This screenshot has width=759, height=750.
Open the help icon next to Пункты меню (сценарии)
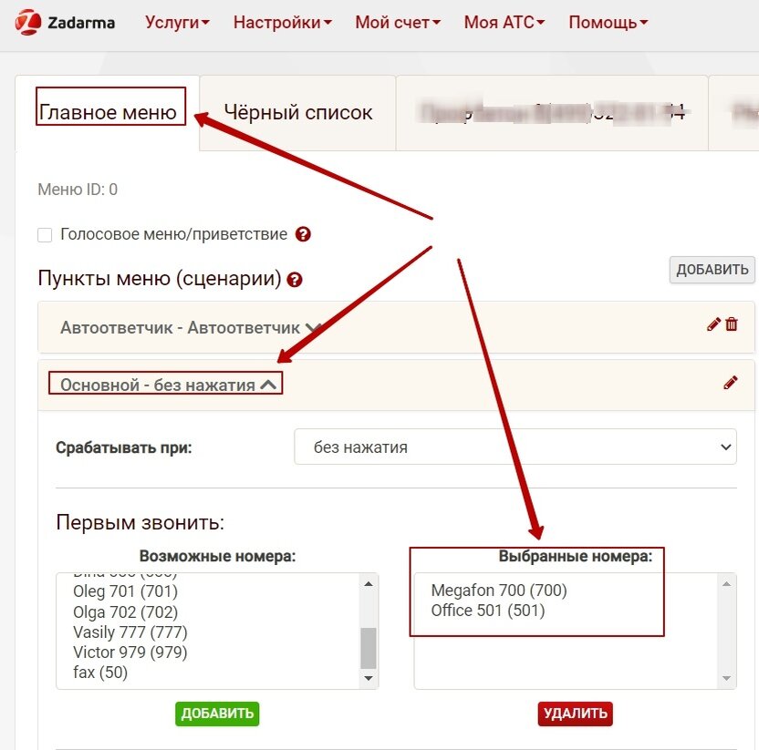point(295,280)
